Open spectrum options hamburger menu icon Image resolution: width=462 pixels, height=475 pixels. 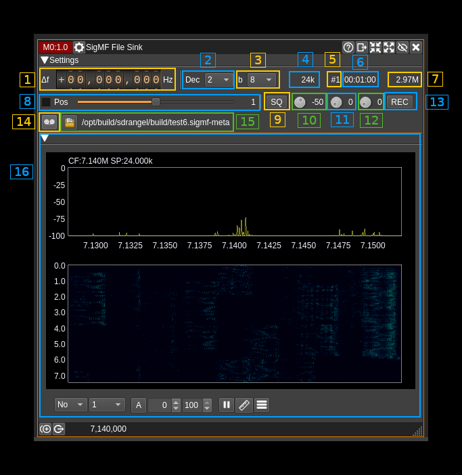262,405
